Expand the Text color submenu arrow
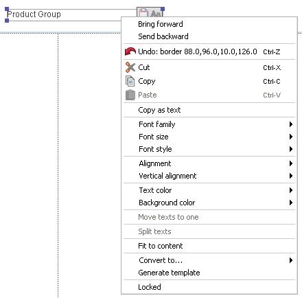 [291, 190]
